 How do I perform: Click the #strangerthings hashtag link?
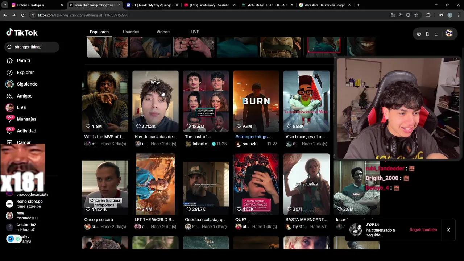coord(251,137)
